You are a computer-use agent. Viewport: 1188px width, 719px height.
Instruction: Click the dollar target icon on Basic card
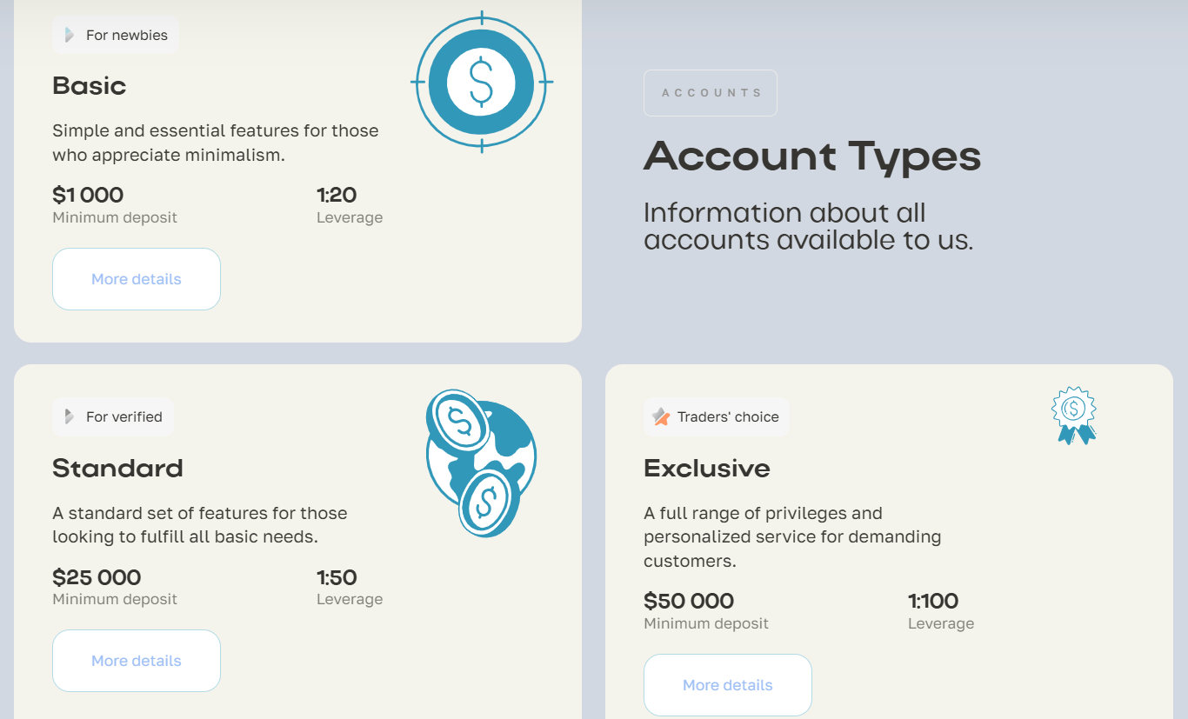(x=482, y=82)
